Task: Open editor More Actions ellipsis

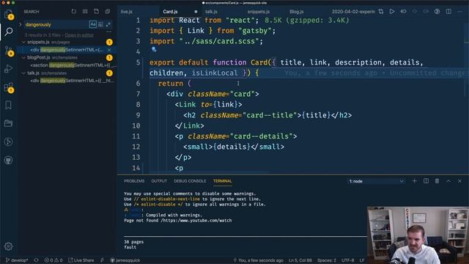Action: click(459, 12)
